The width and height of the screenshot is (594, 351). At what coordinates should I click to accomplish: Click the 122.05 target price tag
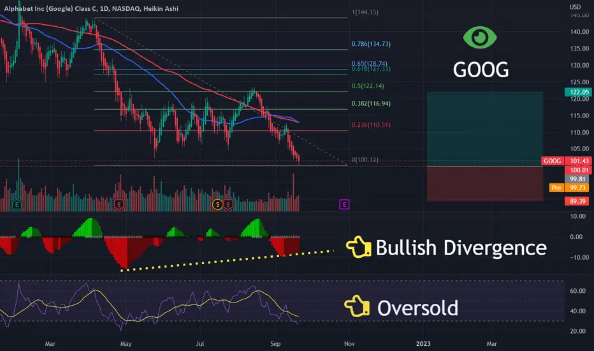pyautogui.click(x=578, y=92)
